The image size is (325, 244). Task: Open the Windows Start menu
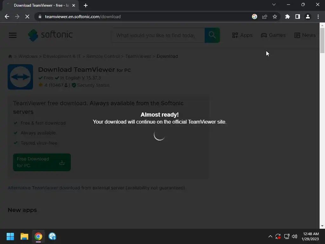pyautogui.click(x=10, y=236)
